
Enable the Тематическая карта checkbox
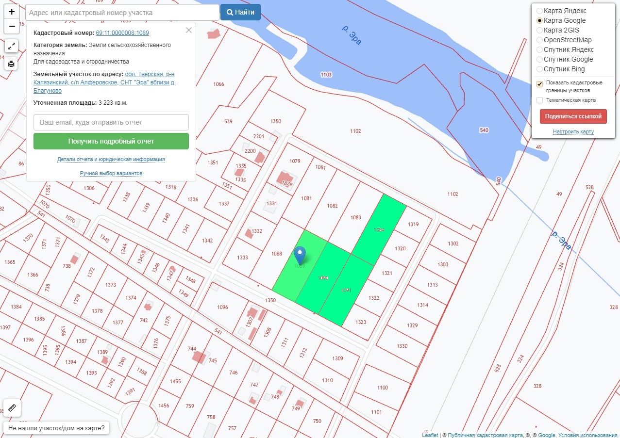pyautogui.click(x=539, y=100)
